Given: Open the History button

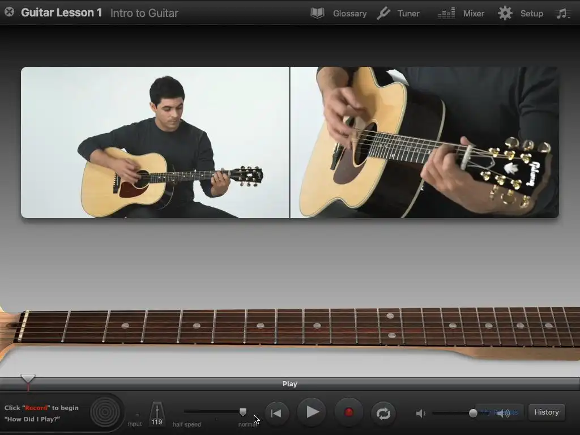Looking at the screenshot, I should point(547,412).
